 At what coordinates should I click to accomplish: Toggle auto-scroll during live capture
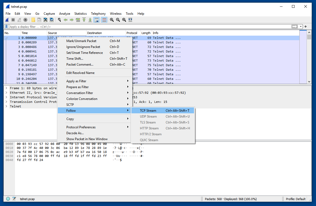97,20
